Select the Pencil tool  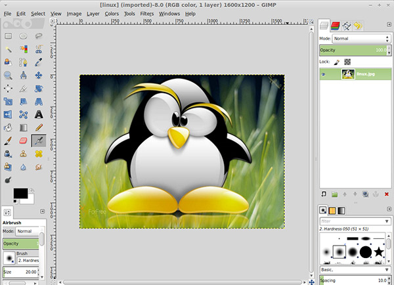39,127
